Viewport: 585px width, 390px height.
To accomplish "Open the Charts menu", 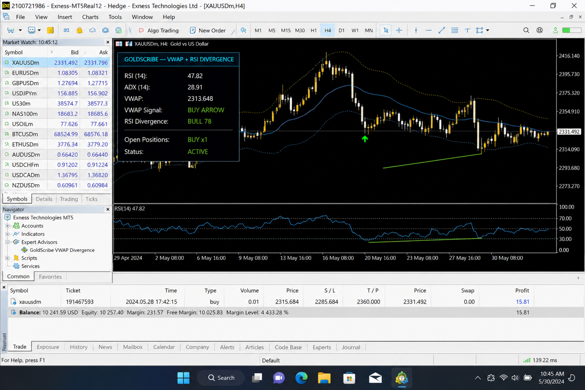I will click(x=90, y=17).
